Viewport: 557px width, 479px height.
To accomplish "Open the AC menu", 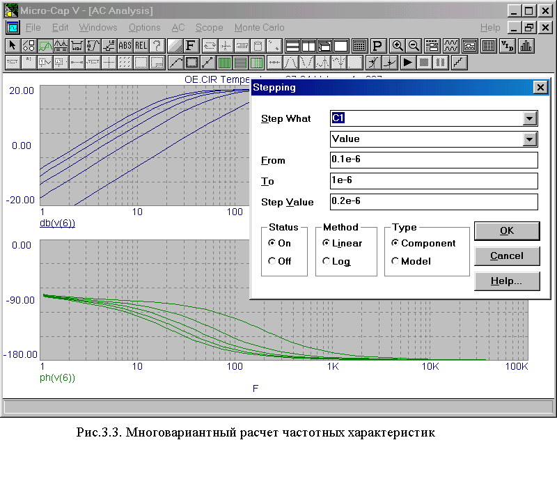I will click(x=178, y=27).
